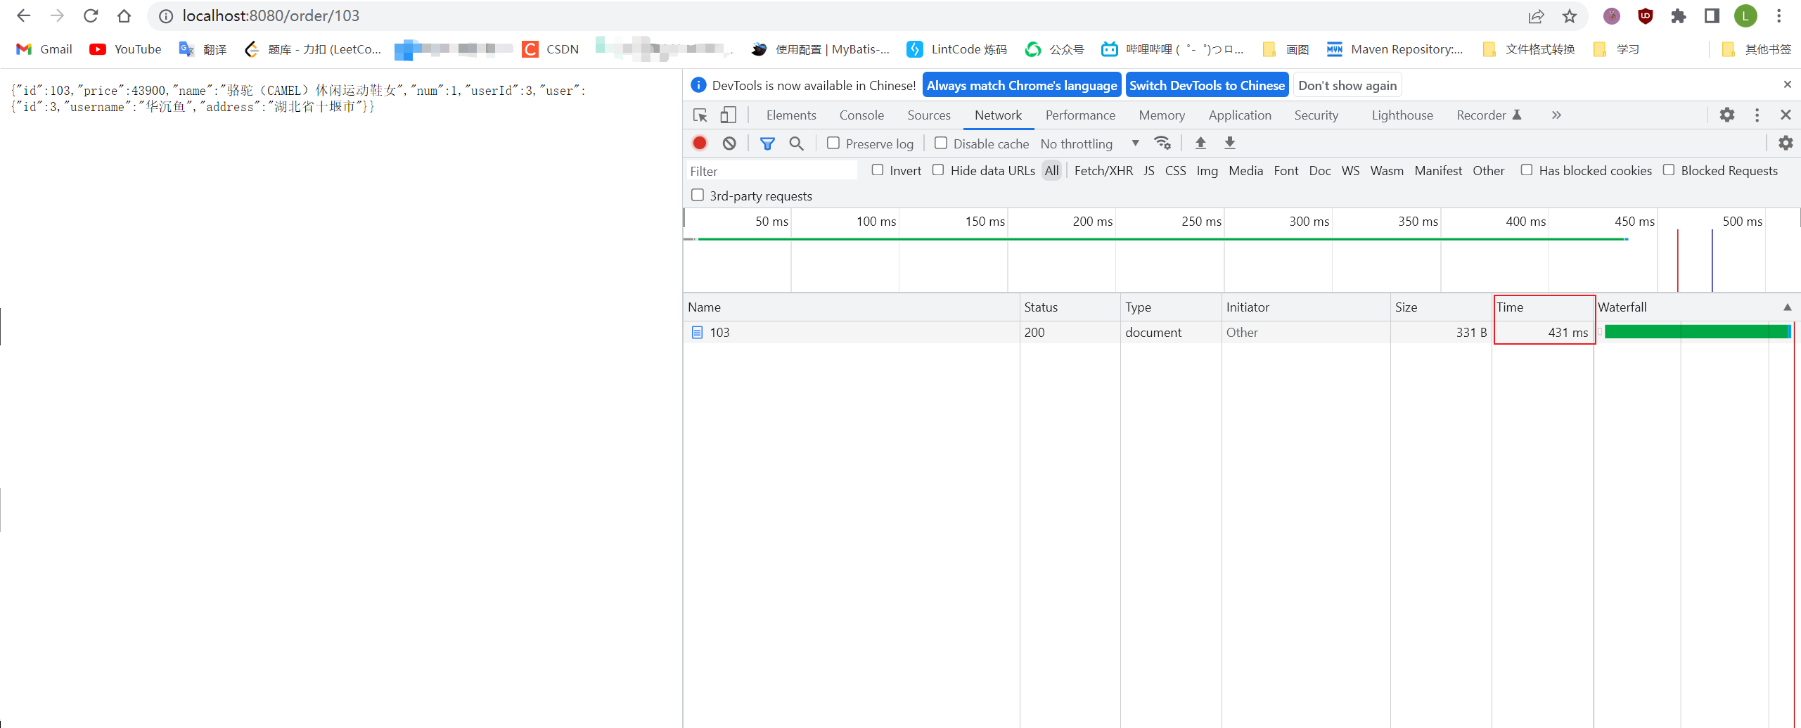Bookmark this page with the star icon

1570,15
